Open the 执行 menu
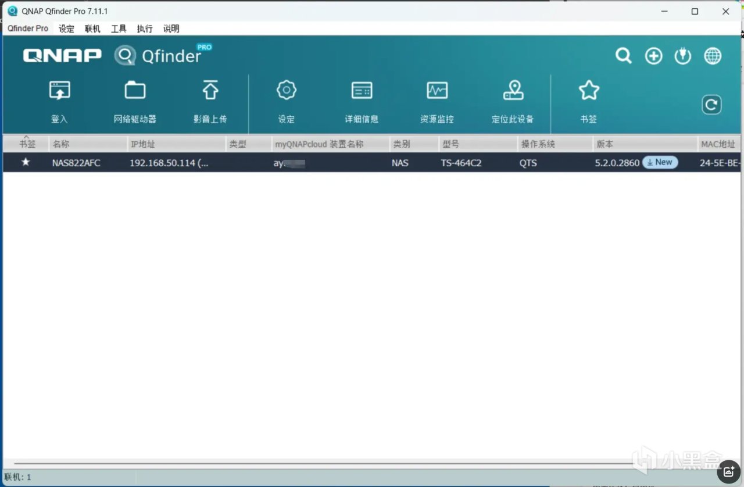Viewport: 744px width, 487px height. click(x=145, y=28)
